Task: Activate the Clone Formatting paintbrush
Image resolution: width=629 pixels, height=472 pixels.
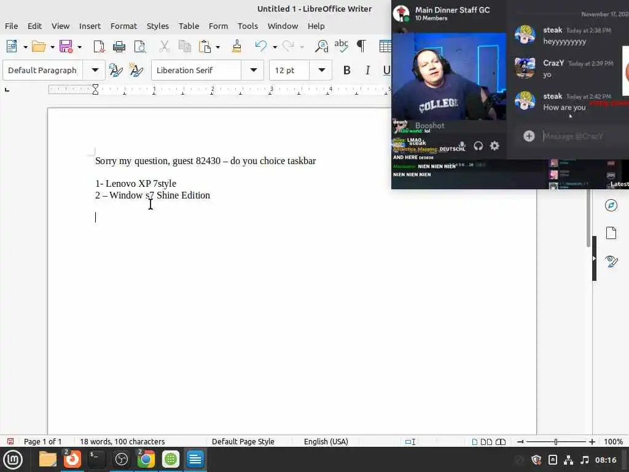Action: pyautogui.click(x=236, y=47)
